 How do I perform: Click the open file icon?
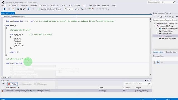(18, 9)
